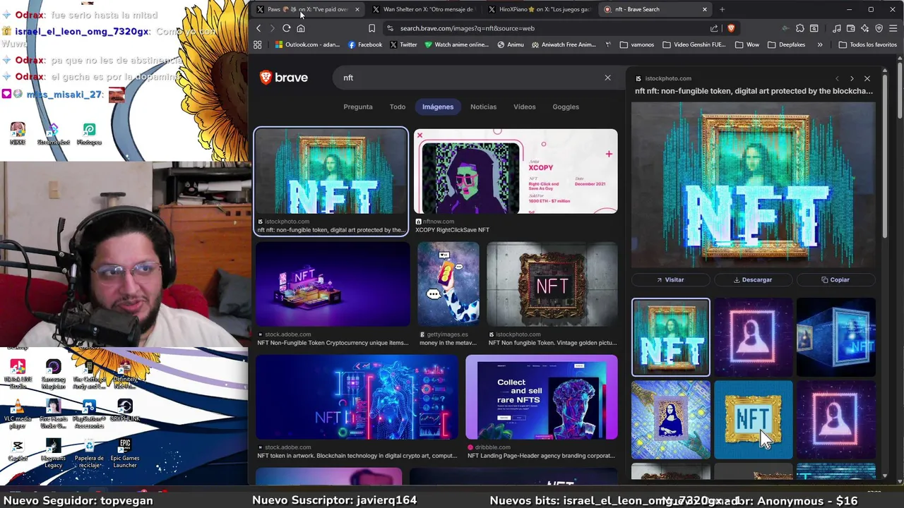Viewport: 904px width, 508px height.
Task: Select the Todo search category
Action: [x=398, y=107]
